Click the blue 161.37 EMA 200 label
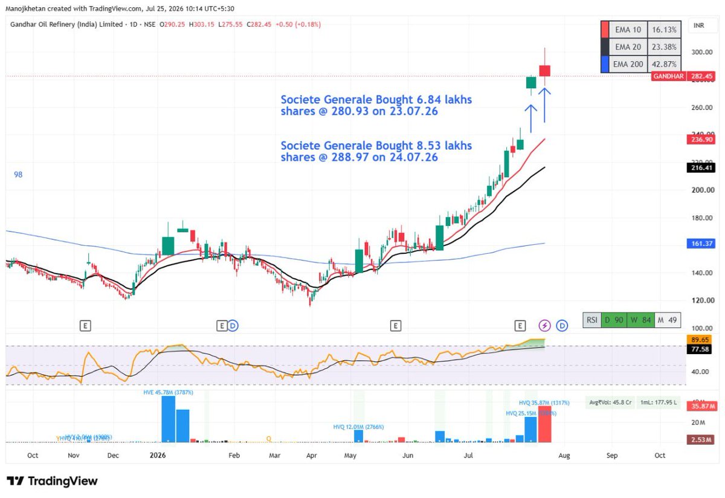 click(x=701, y=243)
